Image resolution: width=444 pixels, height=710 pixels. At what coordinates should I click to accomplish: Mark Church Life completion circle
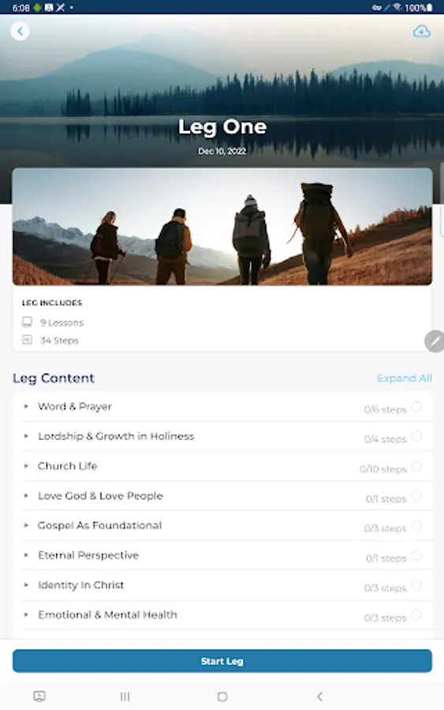[416, 466]
